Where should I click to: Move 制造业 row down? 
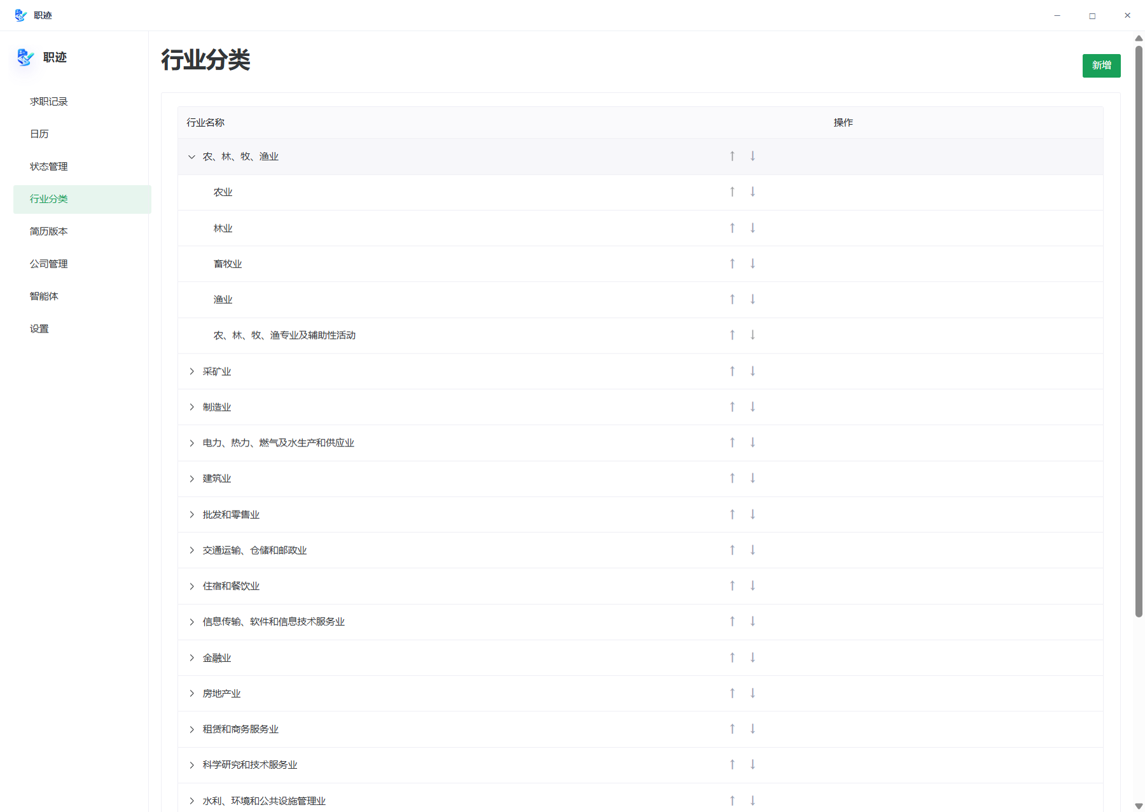click(x=753, y=407)
